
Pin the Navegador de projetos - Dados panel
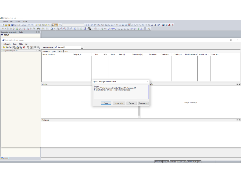(36, 32)
